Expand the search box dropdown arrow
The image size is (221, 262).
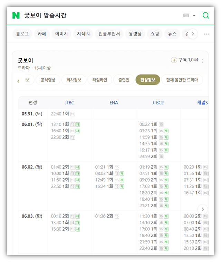[x=194, y=16]
